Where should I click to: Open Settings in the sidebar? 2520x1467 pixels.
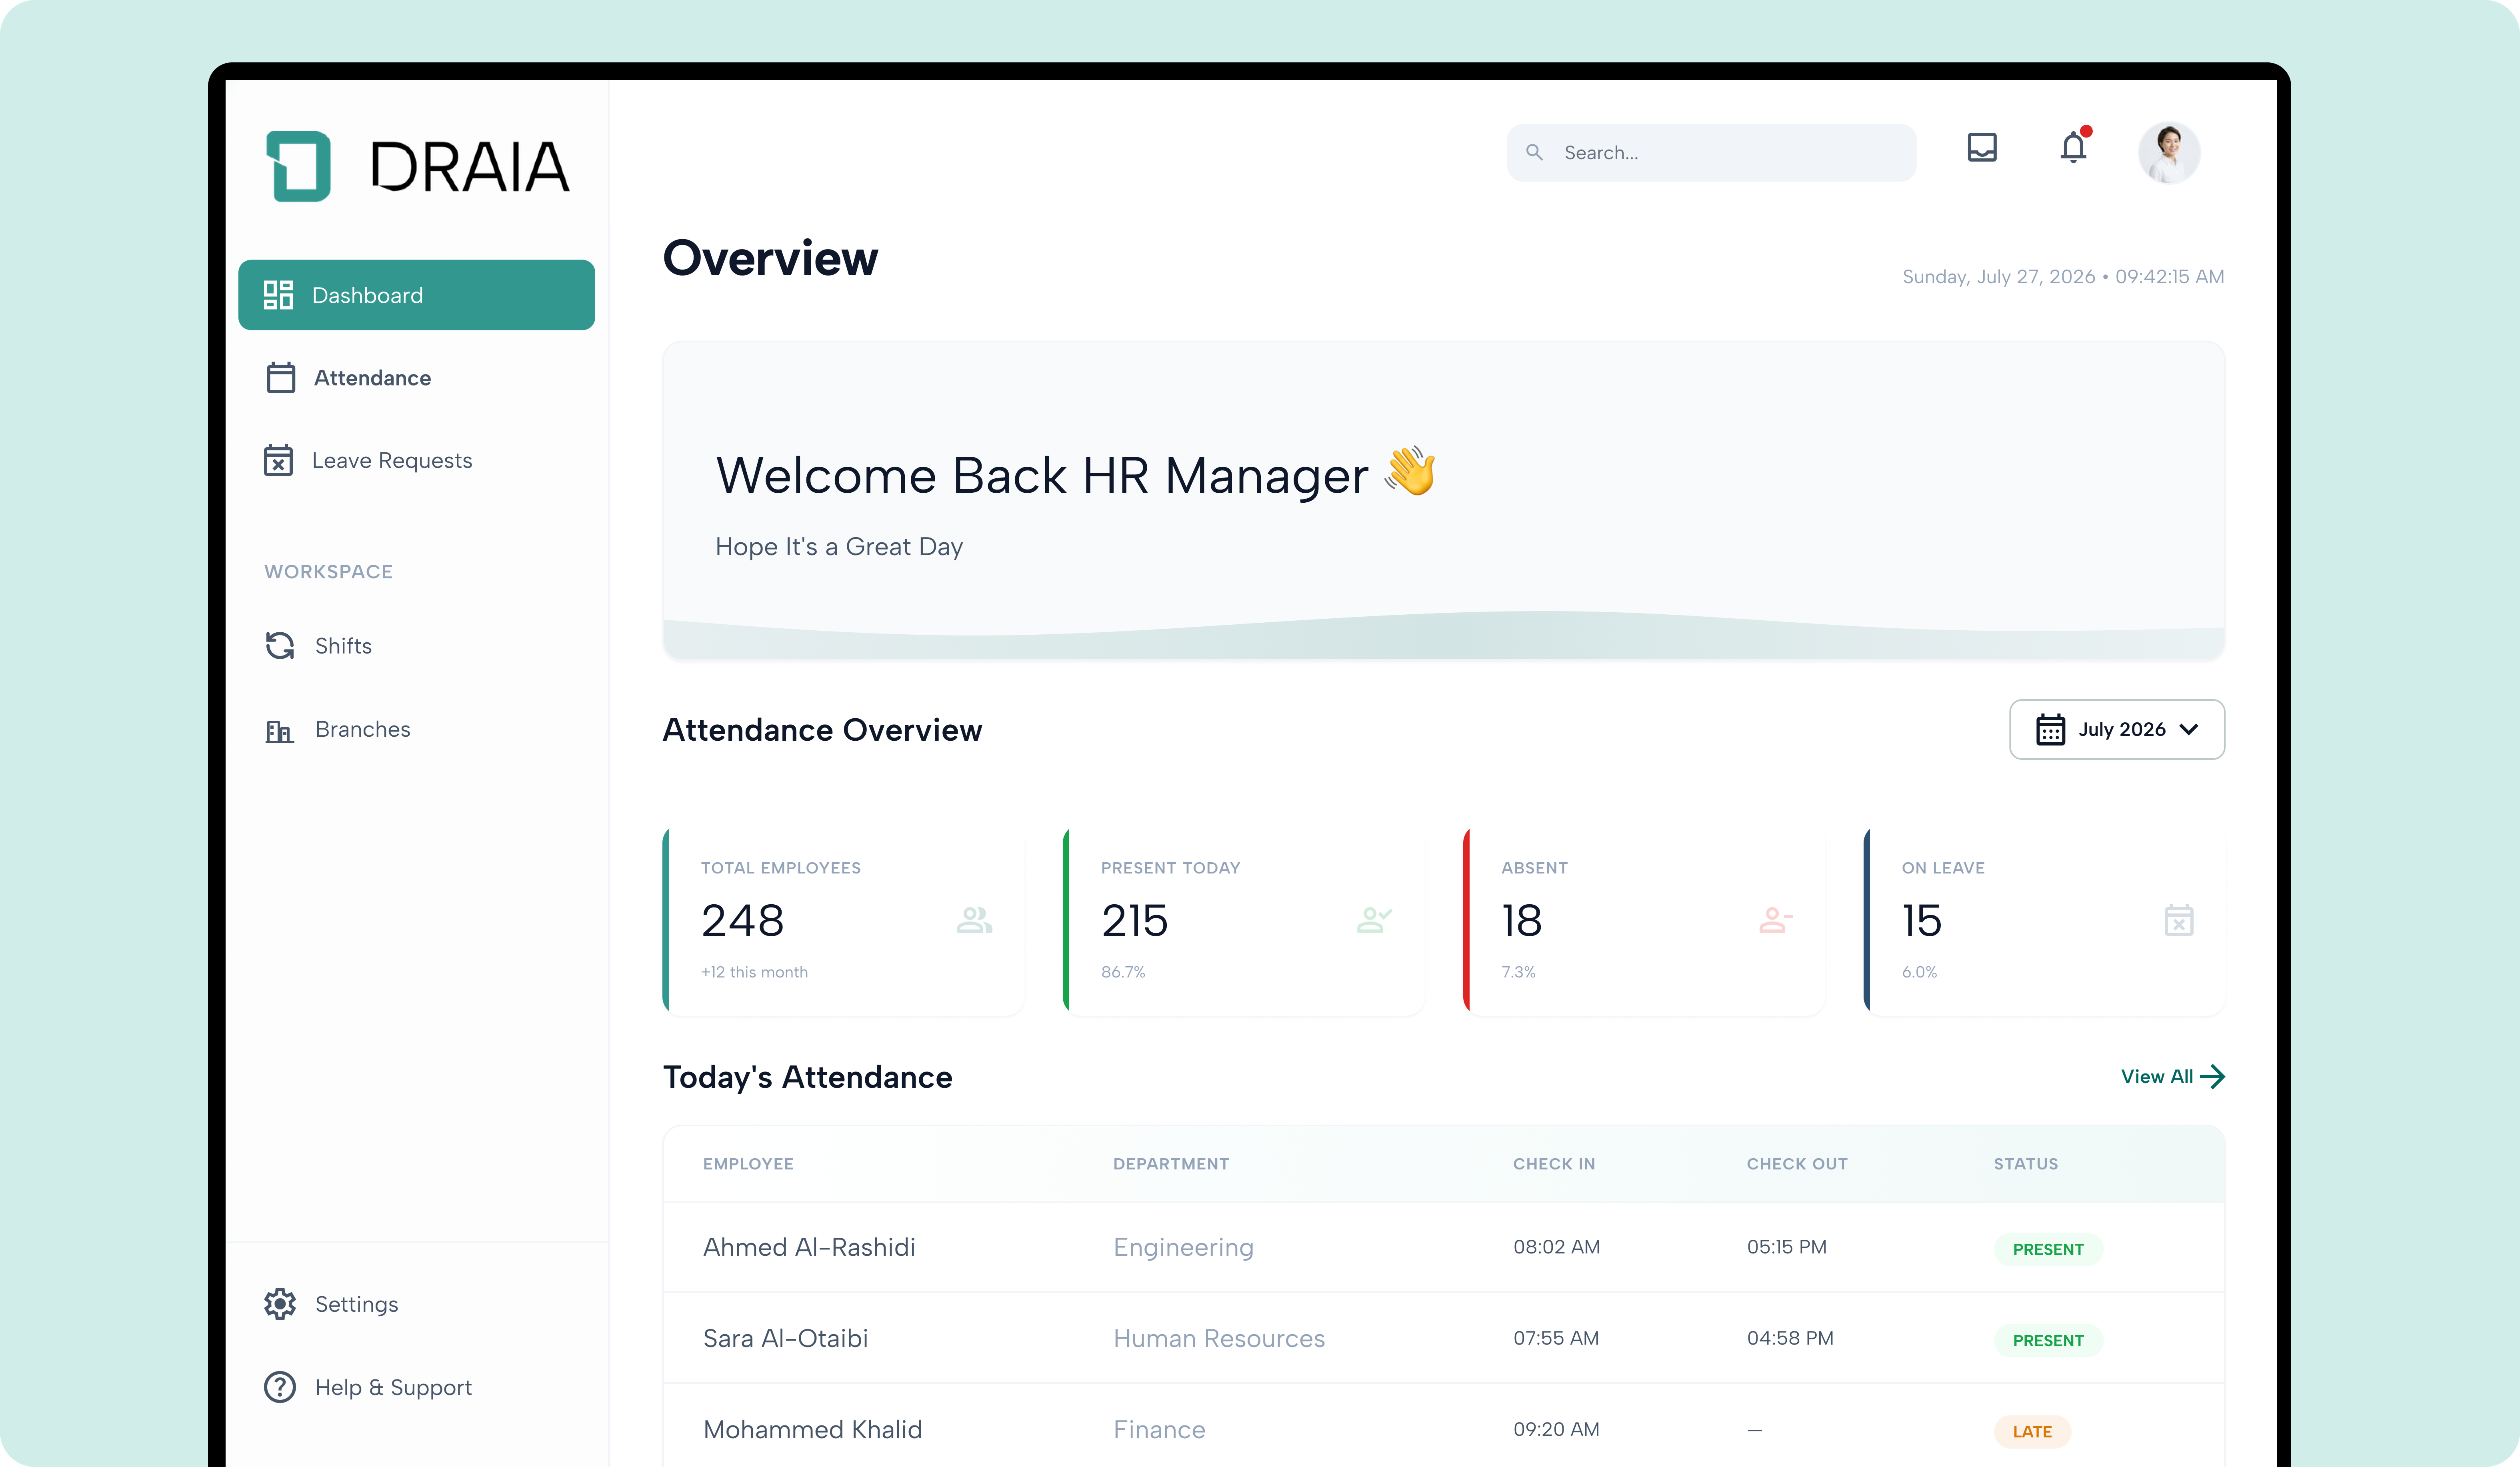416,1304
